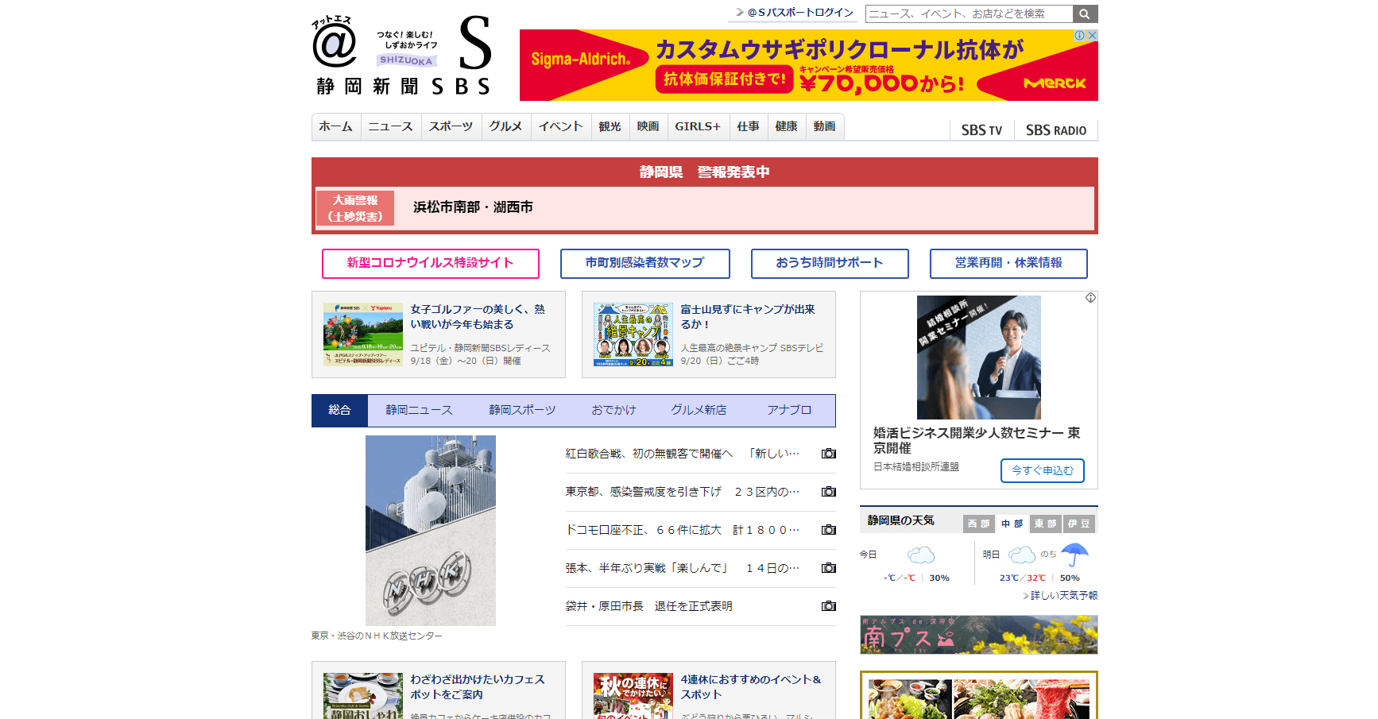Open the 健康 menu item
1378x719 pixels.
point(787,126)
